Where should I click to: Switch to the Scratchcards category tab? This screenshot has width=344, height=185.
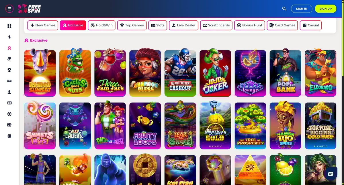(216, 25)
